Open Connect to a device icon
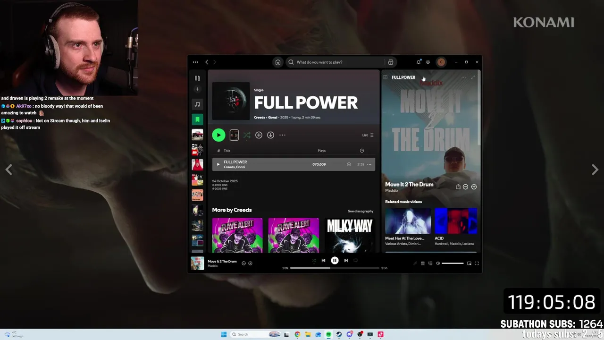 [430, 263]
